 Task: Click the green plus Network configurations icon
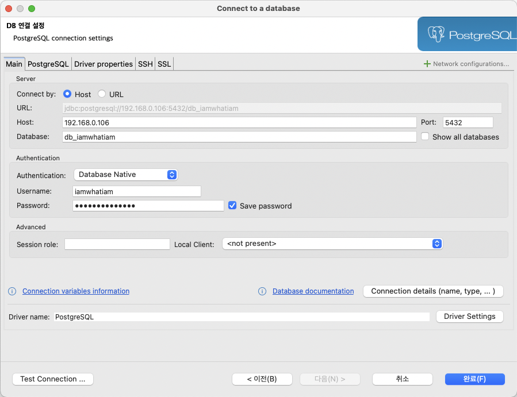[427, 64]
